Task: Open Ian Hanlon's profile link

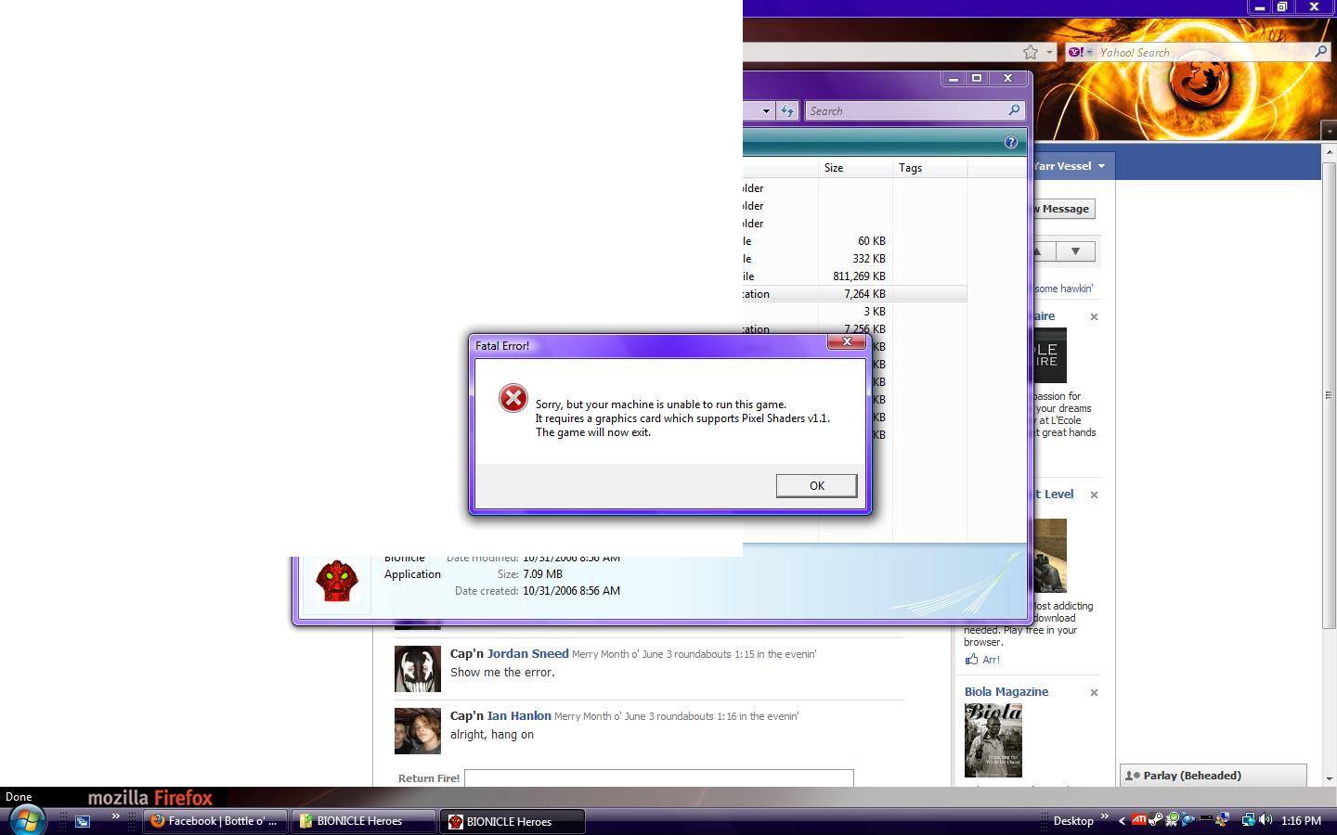Action: click(519, 715)
